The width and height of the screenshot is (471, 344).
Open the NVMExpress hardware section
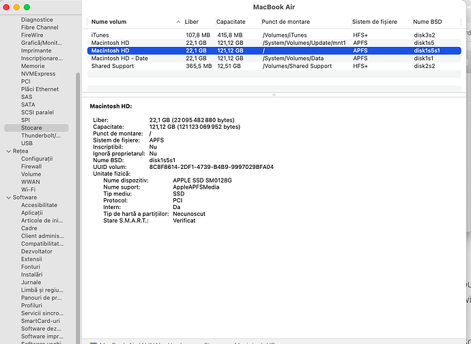[38, 74]
